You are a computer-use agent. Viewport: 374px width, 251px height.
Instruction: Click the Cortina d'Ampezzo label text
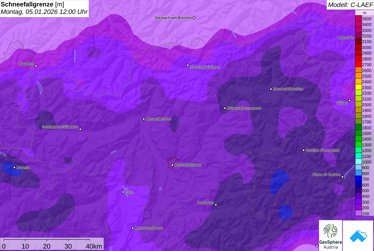(323, 150)
